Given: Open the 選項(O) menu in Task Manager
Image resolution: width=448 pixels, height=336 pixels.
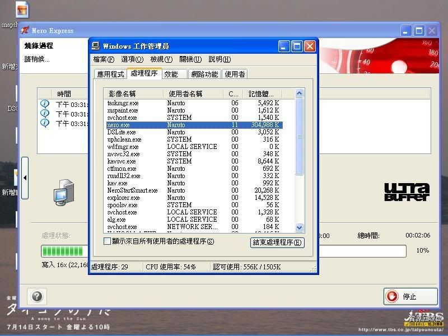Looking at the screenshot, I should point(132,59).
